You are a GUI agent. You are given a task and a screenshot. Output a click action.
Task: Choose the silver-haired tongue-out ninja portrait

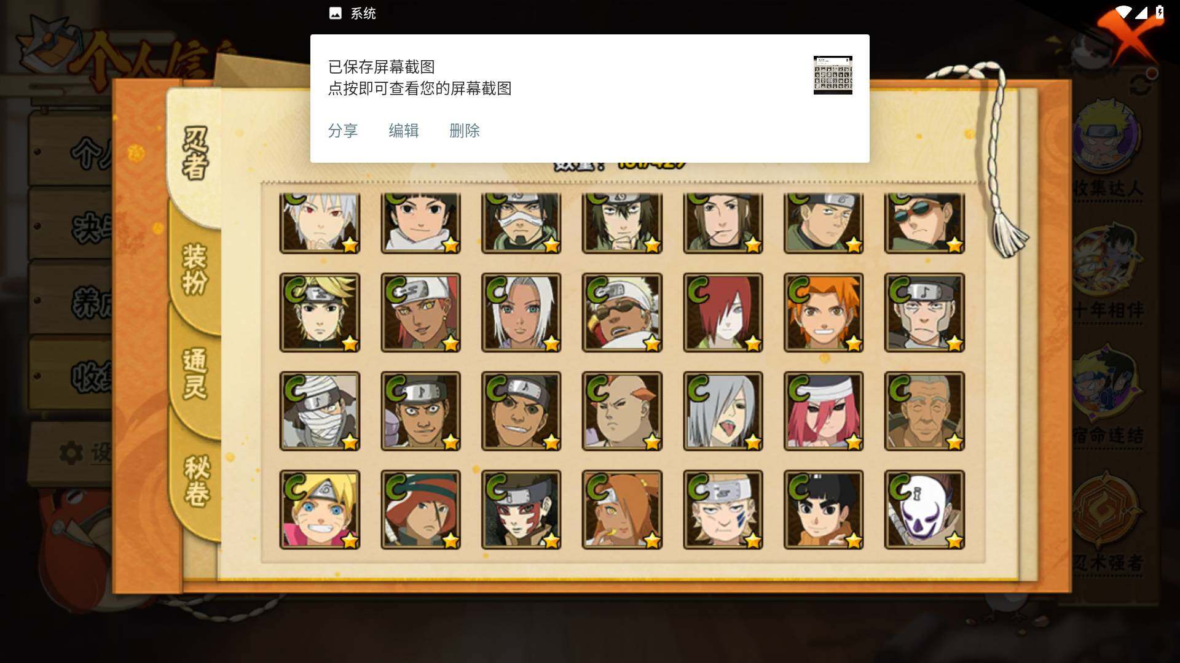[723, 411]
